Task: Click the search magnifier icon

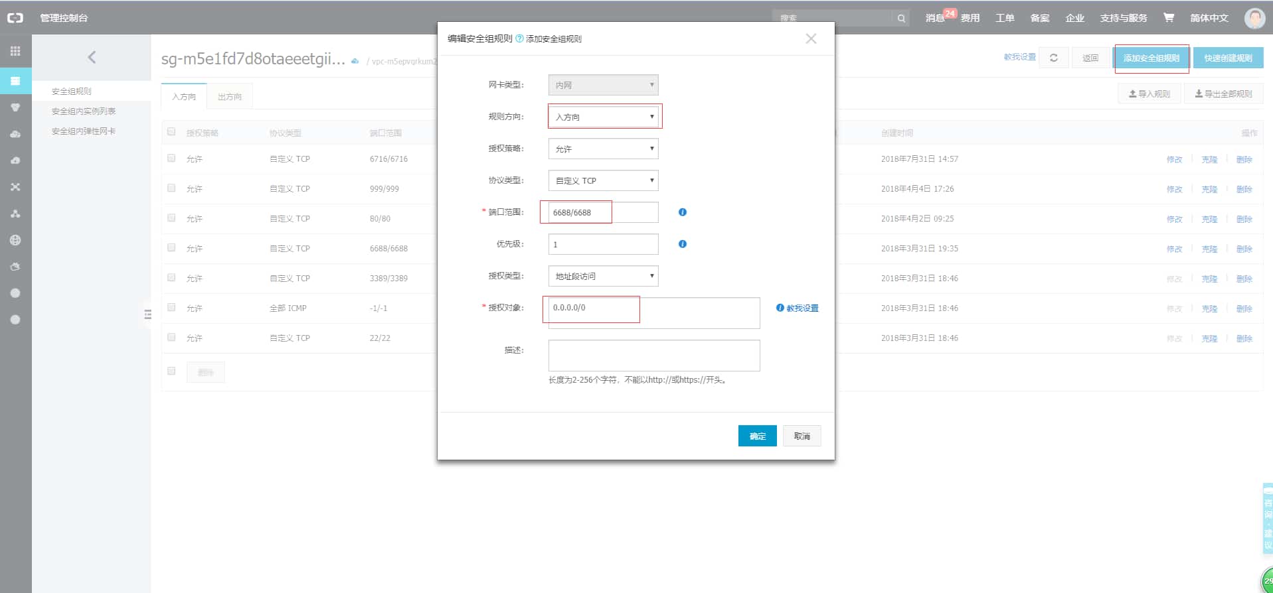Action: (901, 19)
